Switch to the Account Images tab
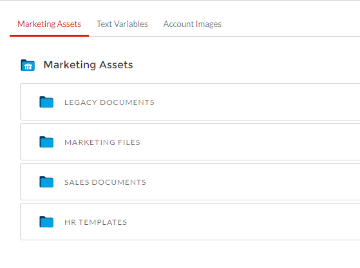Viewport: 360px width, 268px height. click(193, 24)
